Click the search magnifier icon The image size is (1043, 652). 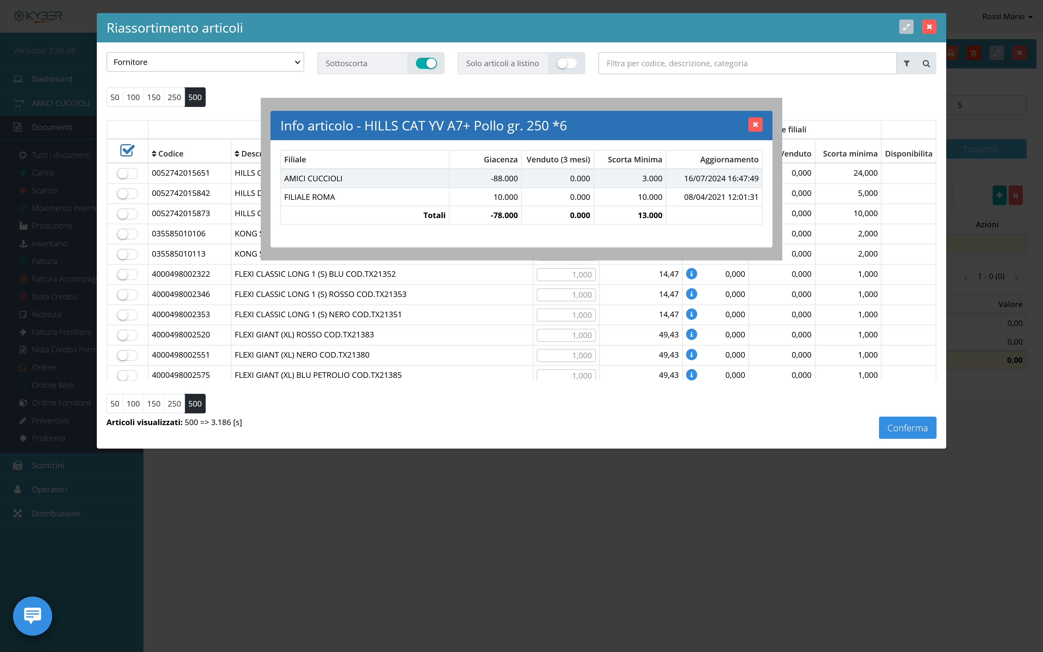[926, 63]
